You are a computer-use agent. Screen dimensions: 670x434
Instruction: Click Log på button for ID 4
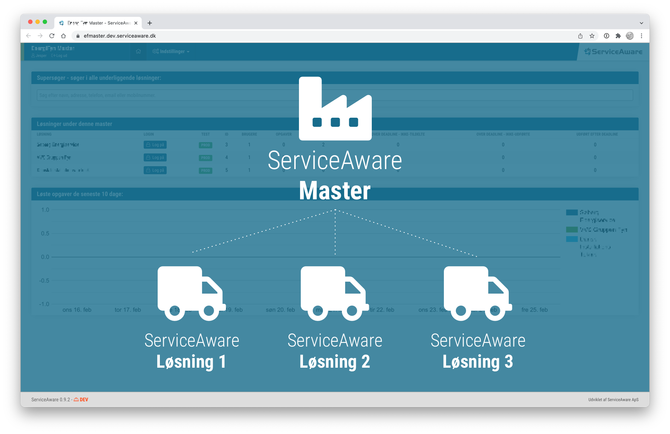(155, 157)
